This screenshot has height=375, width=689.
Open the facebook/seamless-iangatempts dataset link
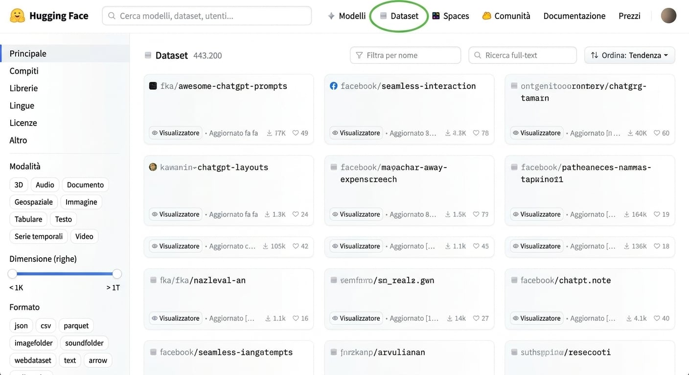pyautogui.click(x=226, y=352)
